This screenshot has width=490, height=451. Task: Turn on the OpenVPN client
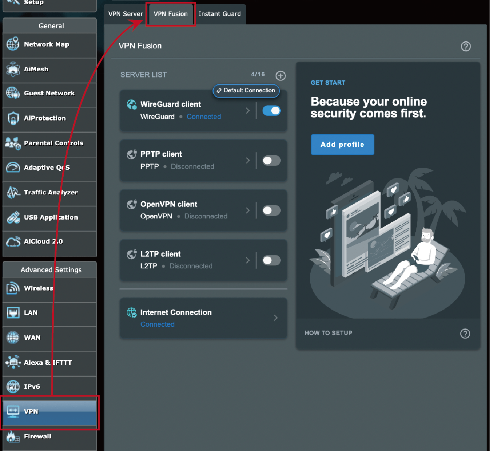coord(271,210)
